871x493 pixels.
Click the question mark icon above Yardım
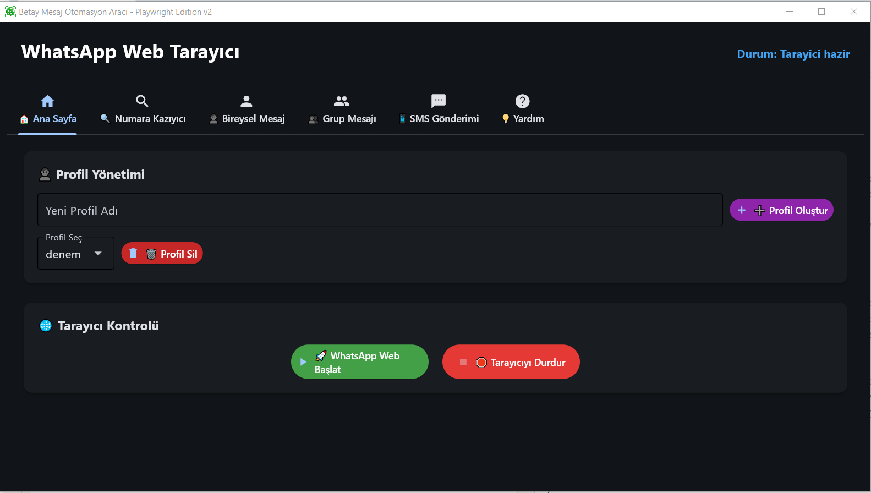tap(522, 101)
